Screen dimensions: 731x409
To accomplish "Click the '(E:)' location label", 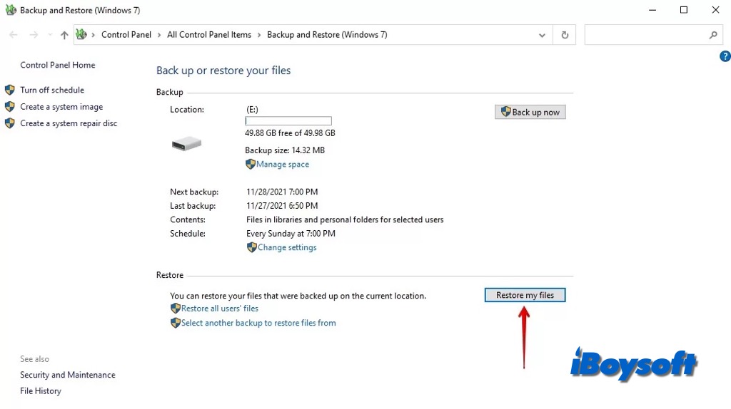I will pyautogui.click(x=252, y=109).
